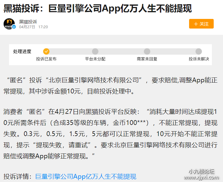This screenshot has width=223, height=182.
Task: Click the text 合成35等级的车辆
Action: 80,123
